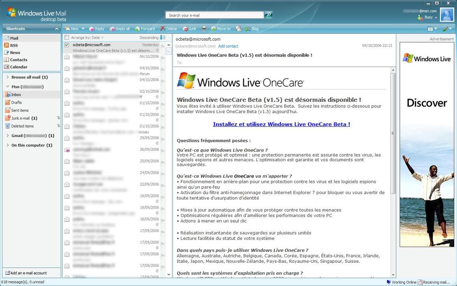
Task: Click the search magnifier button
Action: 268,15
